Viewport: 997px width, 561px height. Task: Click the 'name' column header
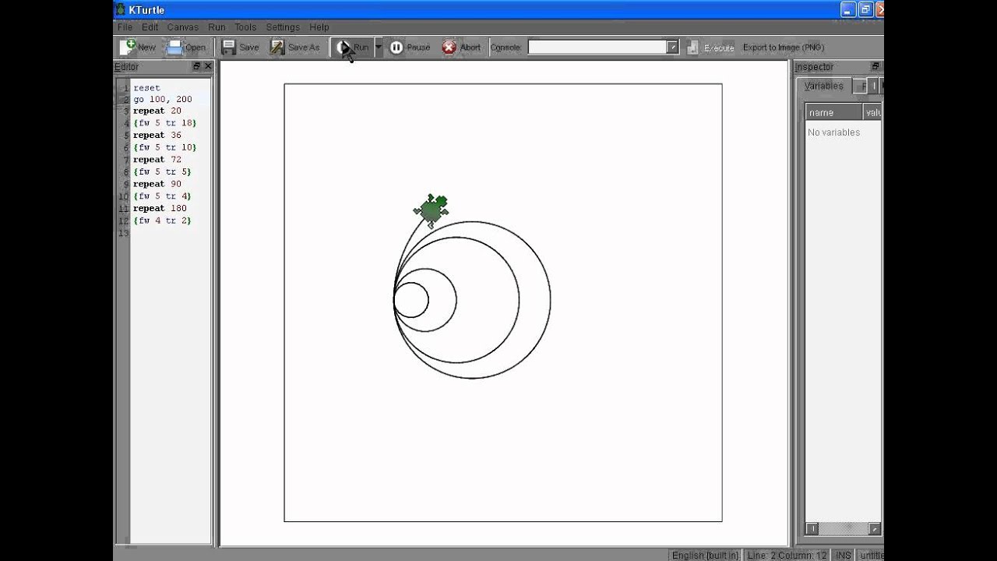coord(833,112)
